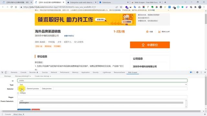The image size is (207, 116).
Task: Click the Id input field
Action: [x=102, y=81]
